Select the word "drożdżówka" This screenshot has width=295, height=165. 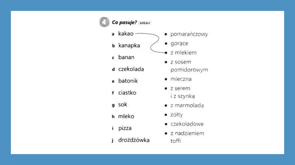tap(134, 140)
